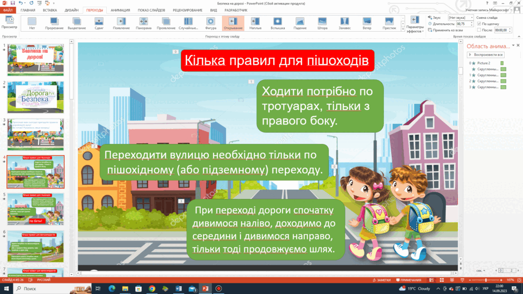523x294 pixels.
Task: Click Применить ко всем button
Action: coord(445,30)
